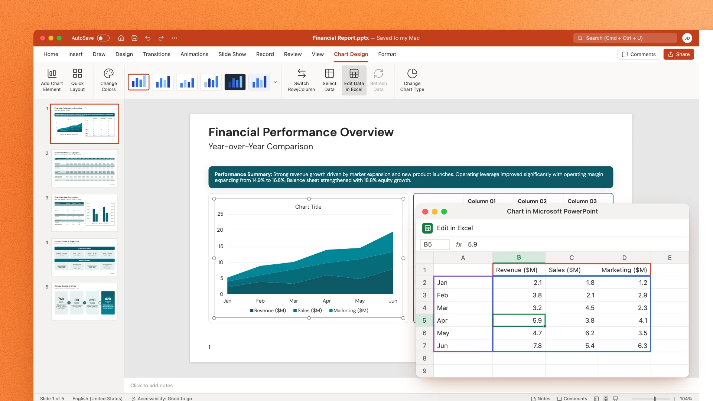
Task: Click the Save icon in title bar
Action: point(134,38)
